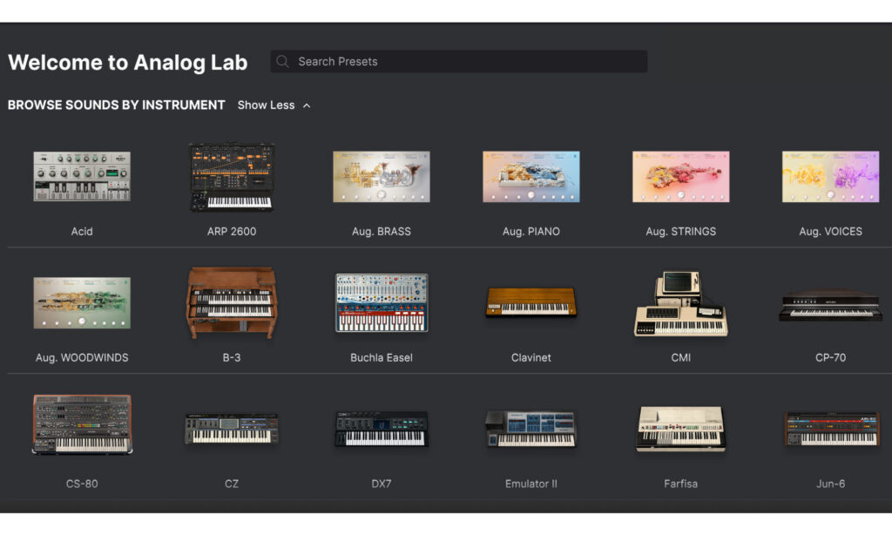Click the Farfisa label text
The width and height of the screenshot is (892, 535).
click(x=680, y=484)
